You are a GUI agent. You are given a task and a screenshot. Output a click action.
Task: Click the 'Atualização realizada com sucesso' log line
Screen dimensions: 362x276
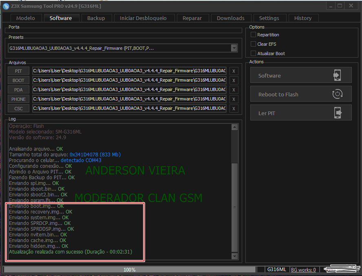tap(71, 252)
